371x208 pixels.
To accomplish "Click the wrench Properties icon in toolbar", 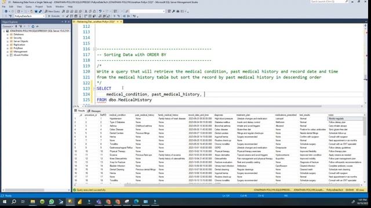I will tap(173, 11).
